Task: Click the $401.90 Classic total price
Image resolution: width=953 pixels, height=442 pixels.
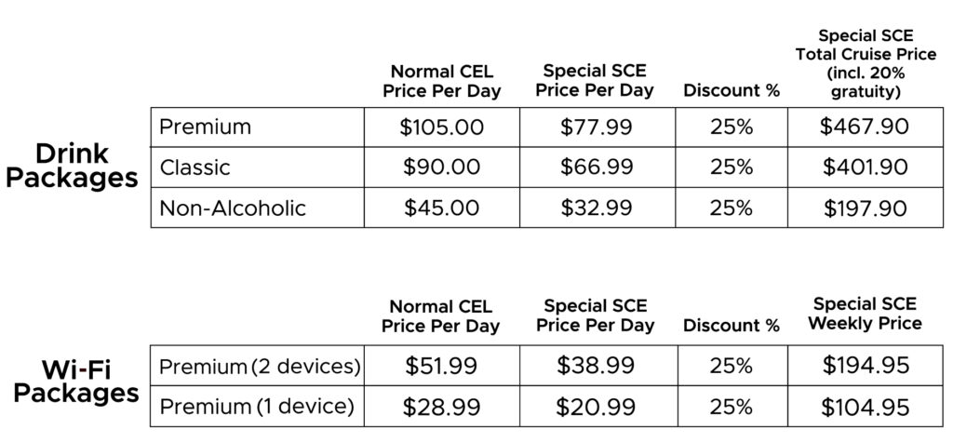Action: (865, 167)
